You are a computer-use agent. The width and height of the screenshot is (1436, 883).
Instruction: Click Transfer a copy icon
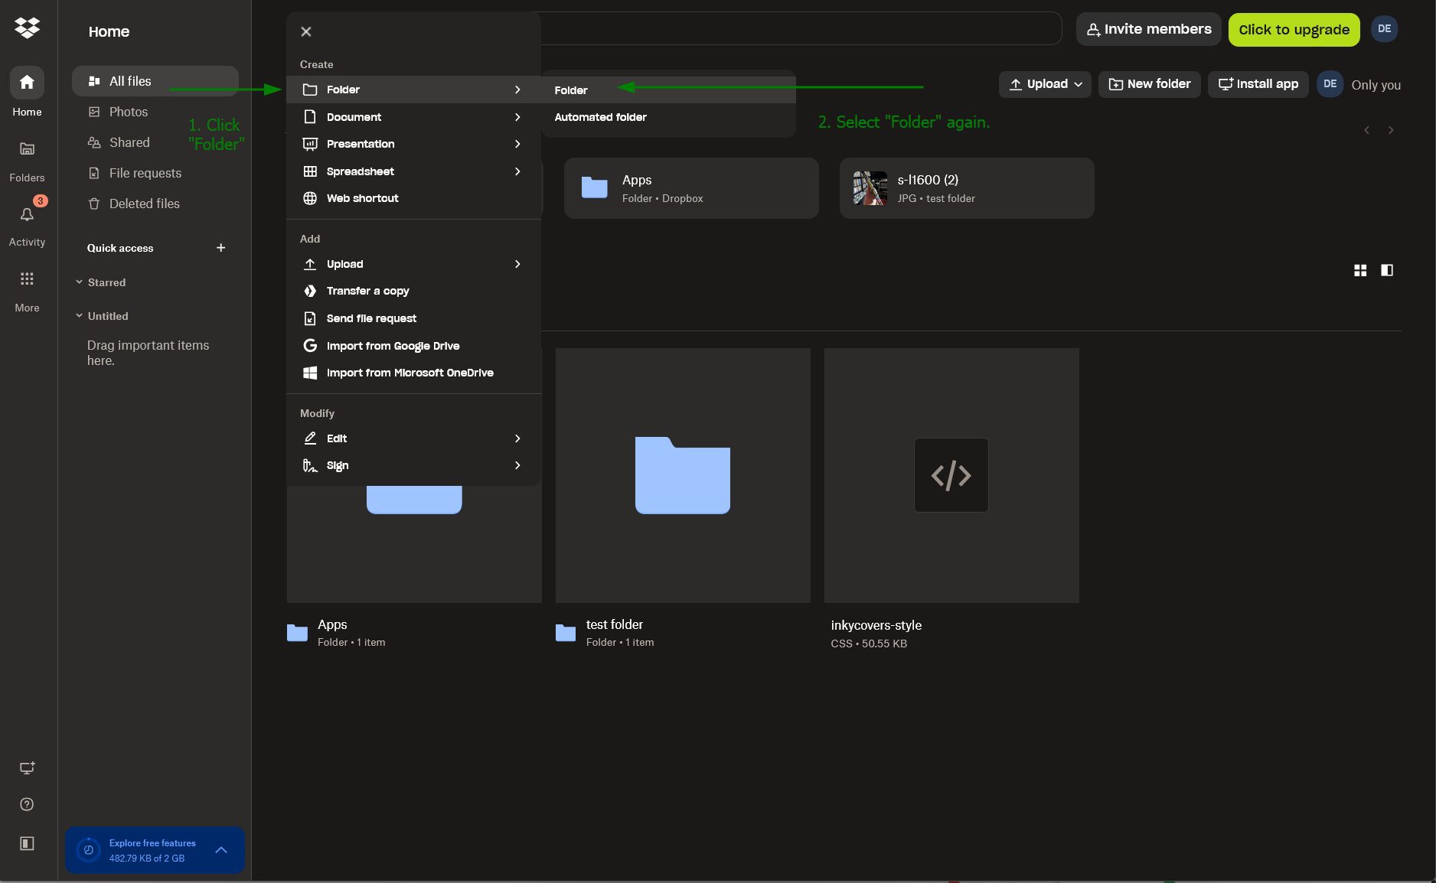tap(310, 291)
